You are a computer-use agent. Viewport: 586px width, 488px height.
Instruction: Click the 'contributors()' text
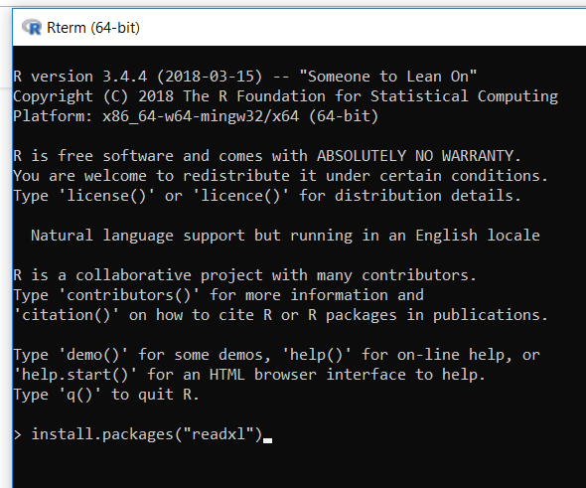tap(129, 295)
